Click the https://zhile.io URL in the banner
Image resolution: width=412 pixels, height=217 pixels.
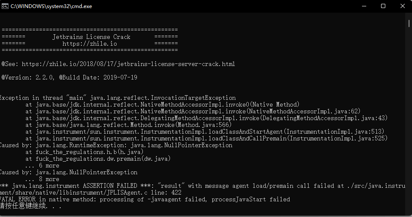(89, 44)
